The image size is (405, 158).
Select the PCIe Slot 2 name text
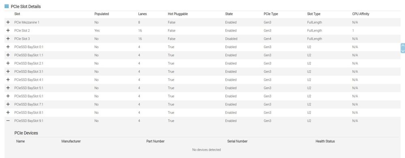coord(22,31)
